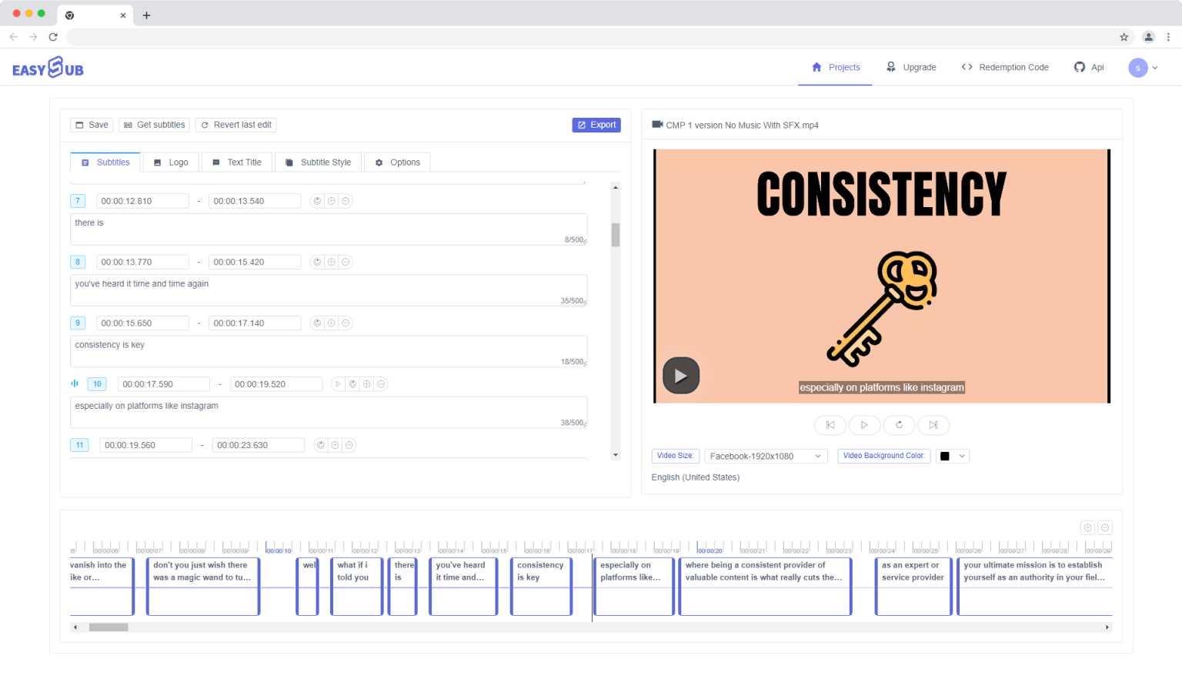Skip back to the video start
1182x696 pixels.
(830, 425)
